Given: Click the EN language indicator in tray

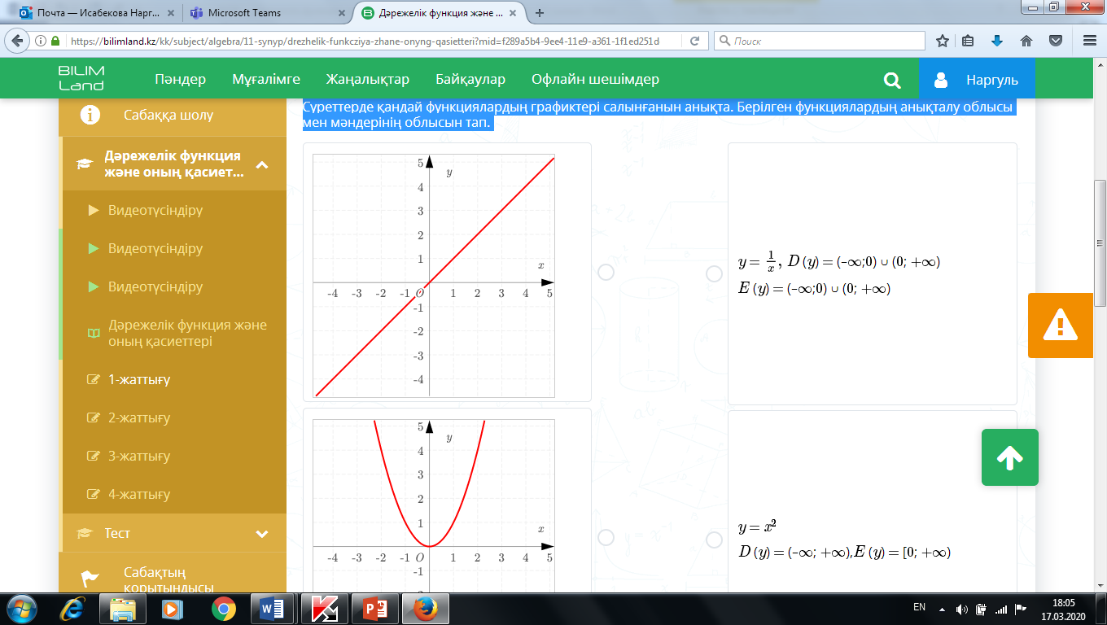Looking at the screenshot, I should click(x=919, y=607).
